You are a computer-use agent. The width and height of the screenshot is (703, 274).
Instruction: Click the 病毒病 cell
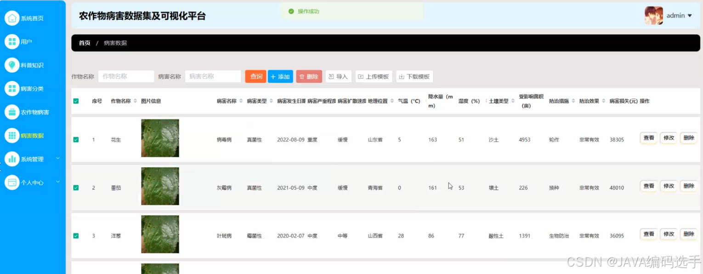coord(224,140)
